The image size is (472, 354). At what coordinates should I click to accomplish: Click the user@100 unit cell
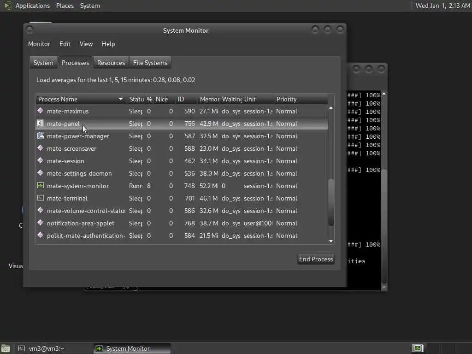click(x=258, y=224)
